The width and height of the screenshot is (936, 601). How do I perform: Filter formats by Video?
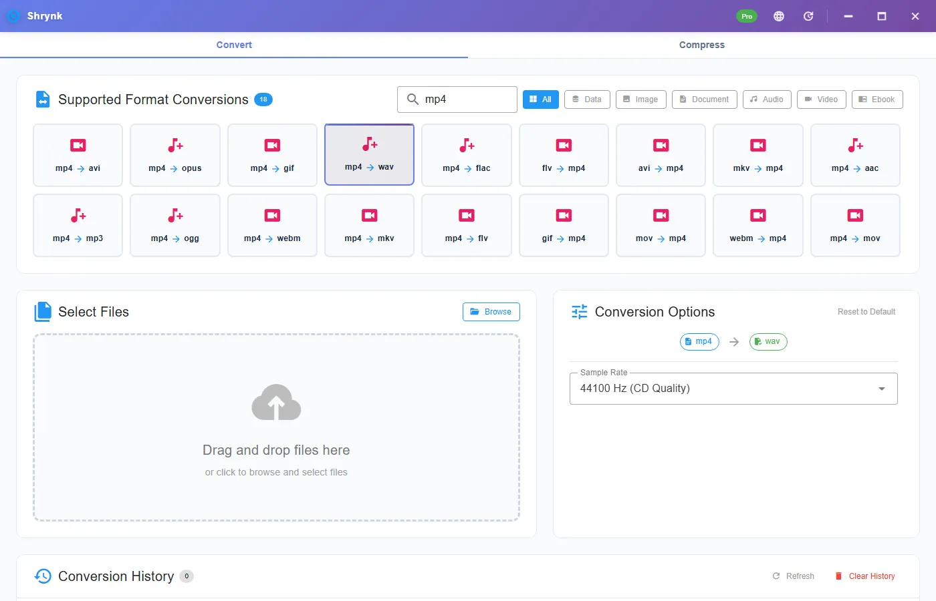click(822, 99)
